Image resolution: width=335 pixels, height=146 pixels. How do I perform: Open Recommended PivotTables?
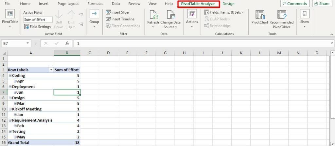282,20
